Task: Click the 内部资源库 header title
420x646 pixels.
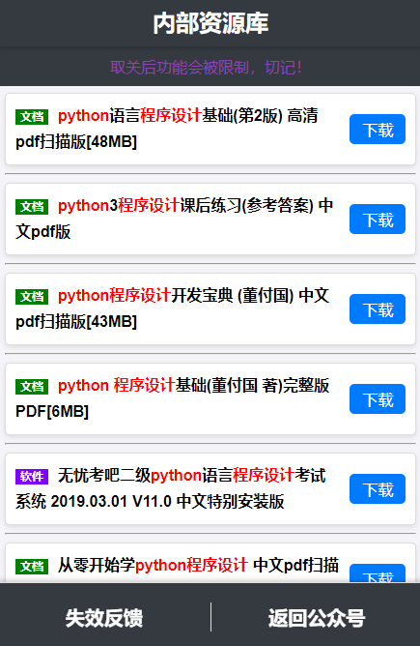Action: click(x=210, y=23)
